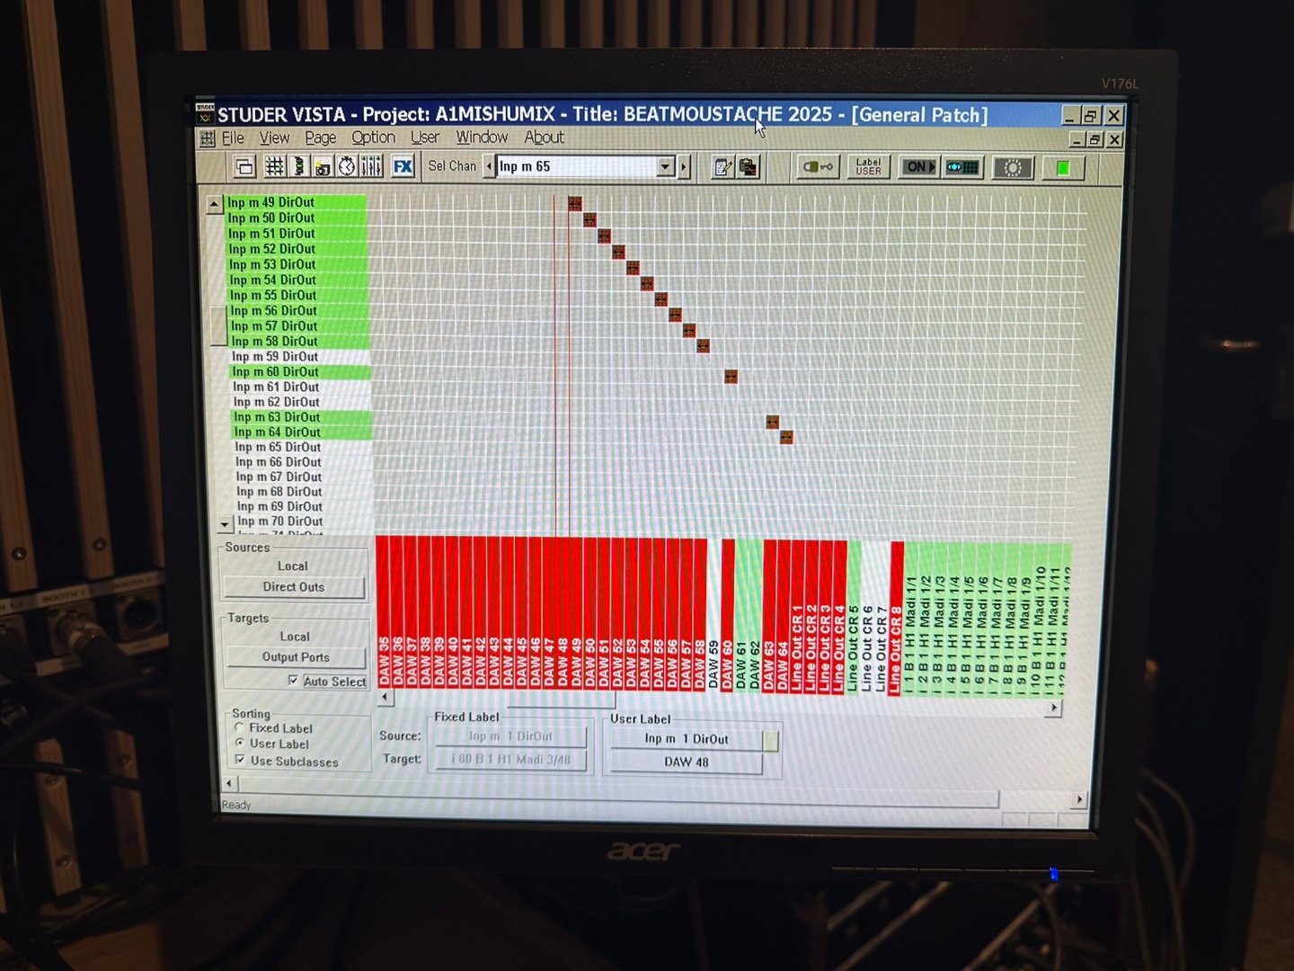Viewport: 1294px width, 971px height.
Task: Open the patch grid view icon
Action: coord(275,166)
